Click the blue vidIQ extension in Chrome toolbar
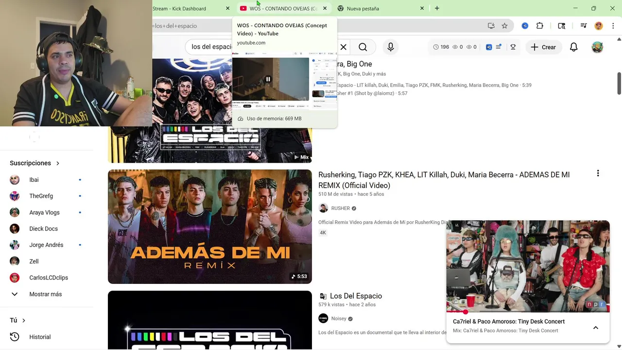Screen dimensions: 622x350 [525, 26]
